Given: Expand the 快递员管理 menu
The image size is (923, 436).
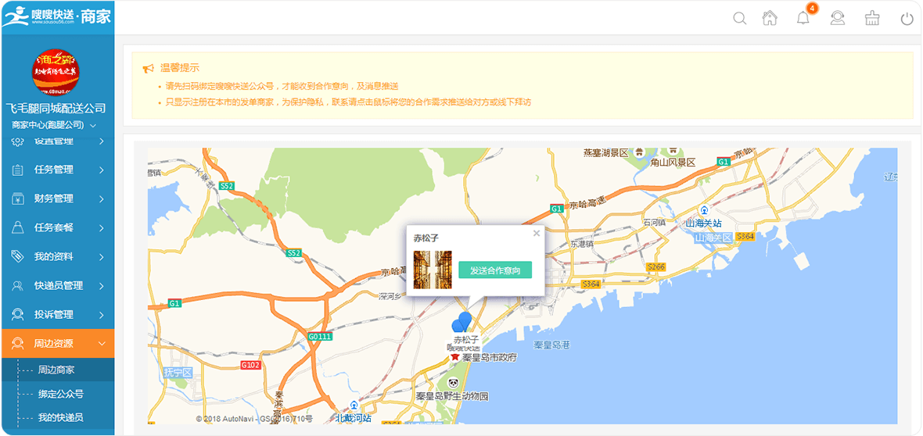Looking at the screenshot, I should point(57,285).
